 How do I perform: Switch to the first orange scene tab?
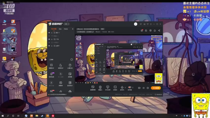pyautogui.click(x=54, y=29)
